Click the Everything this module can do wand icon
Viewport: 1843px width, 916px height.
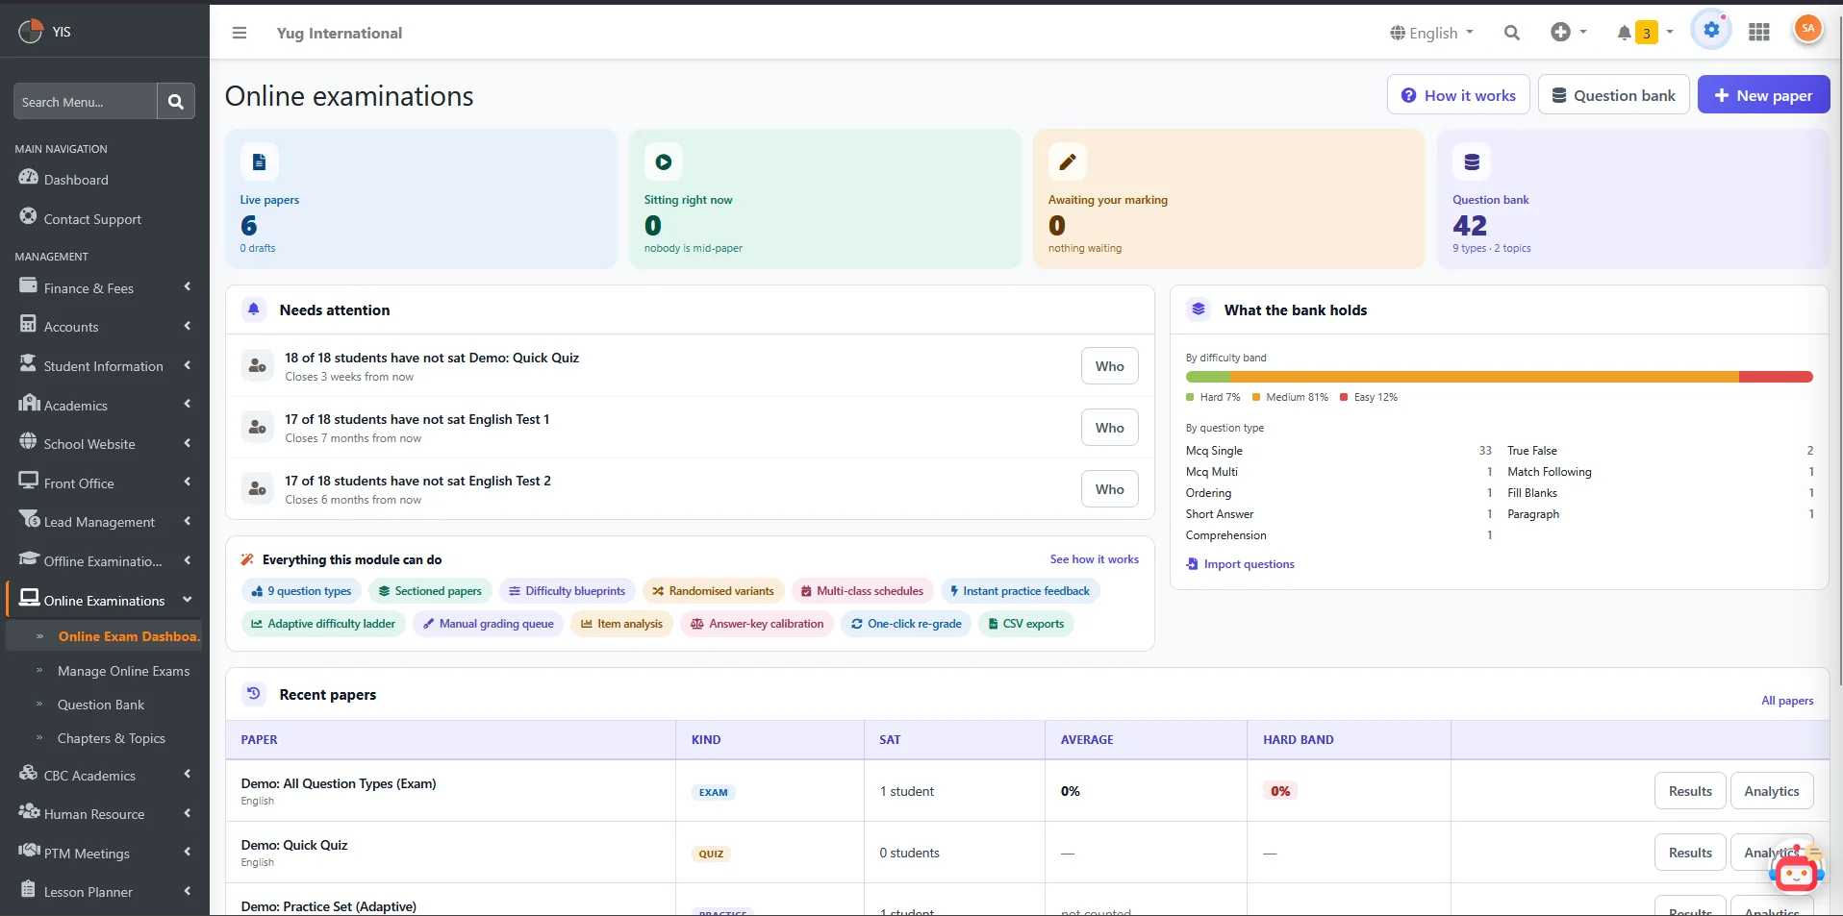pos(247,559)
